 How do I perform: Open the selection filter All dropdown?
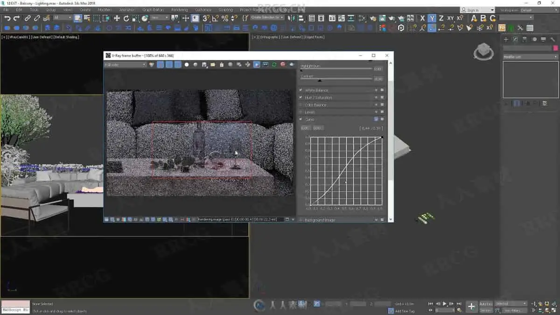tap(63, 18)
